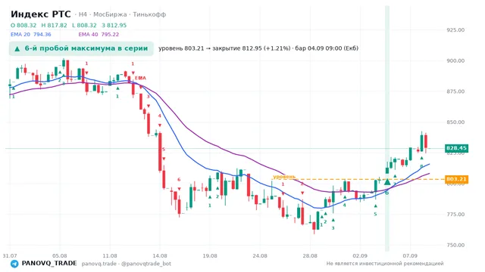Click the high value "H 817.82"
The image size is (485, 272).
(x=54, y=25)
